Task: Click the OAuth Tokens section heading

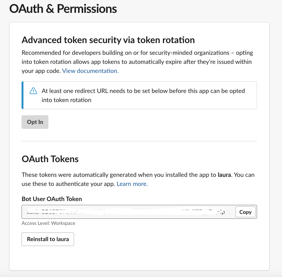Action: [50, 159]
